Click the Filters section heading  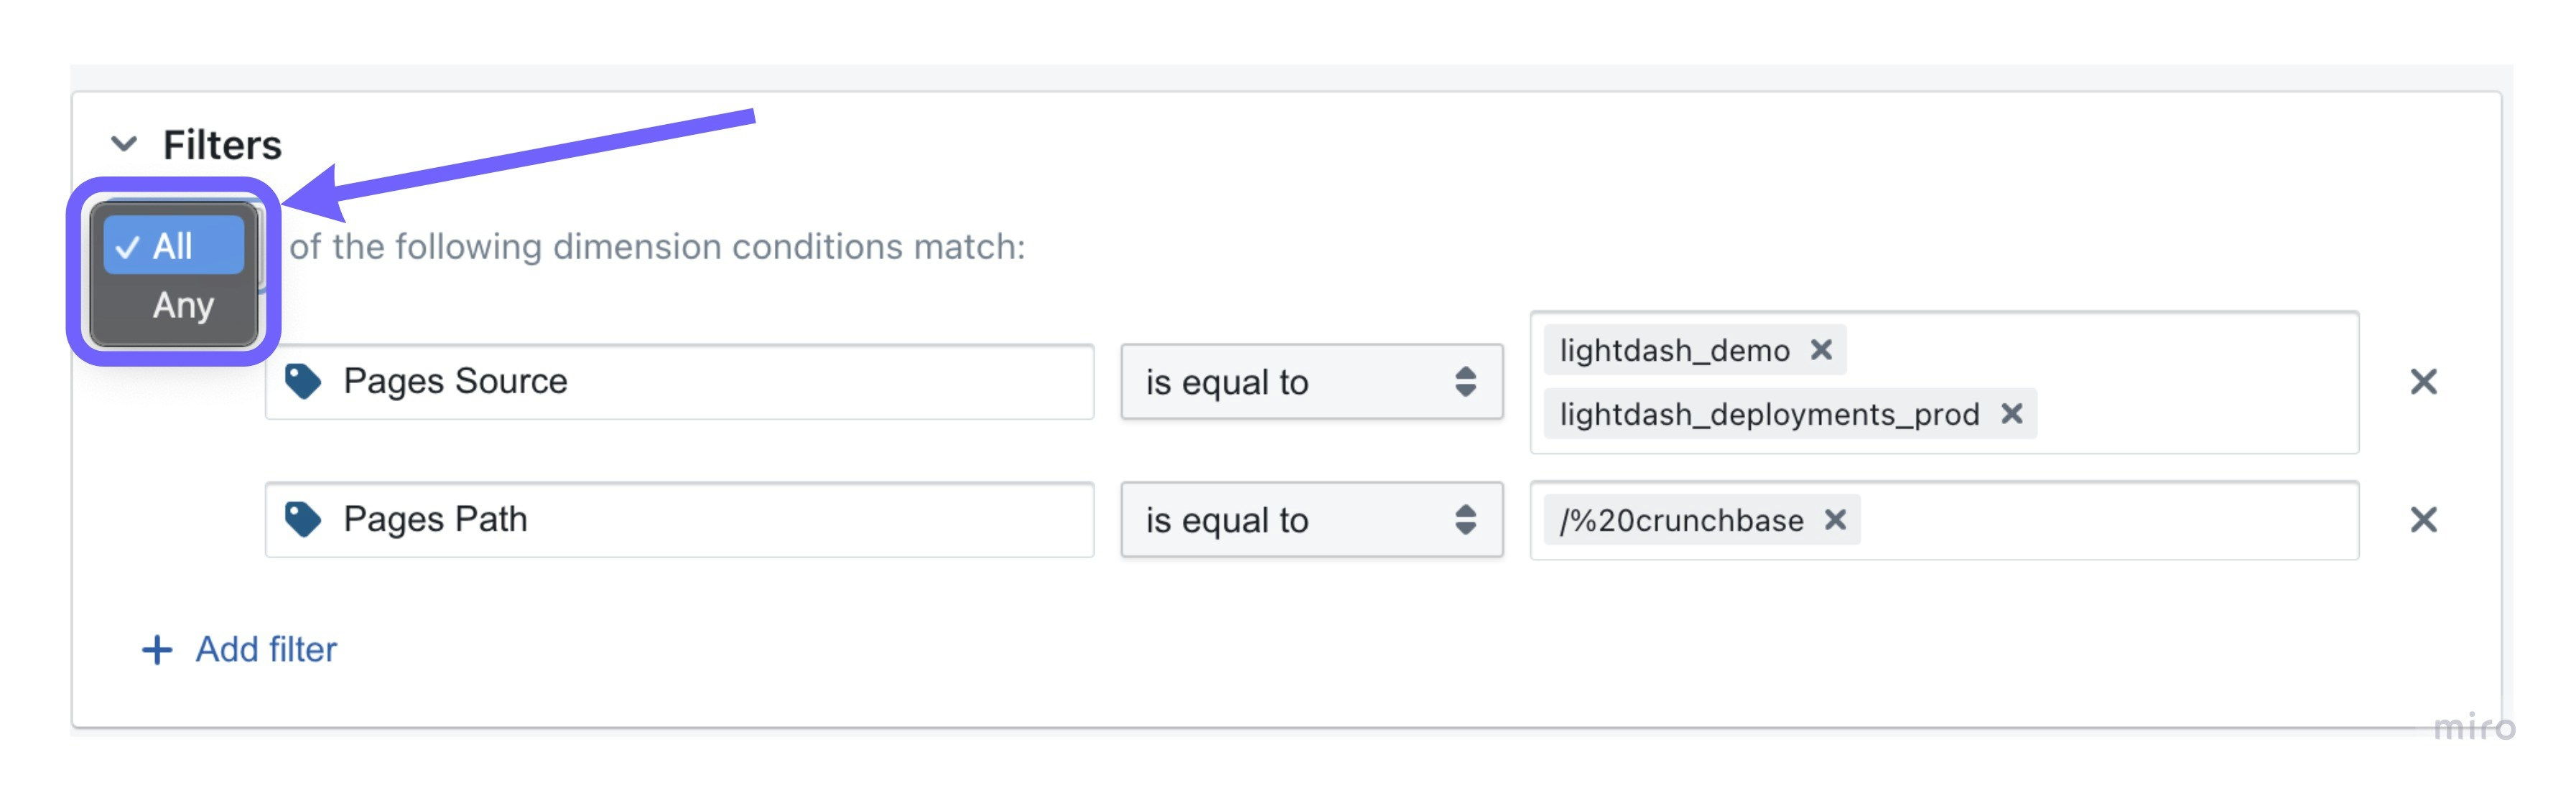point(222,145)
